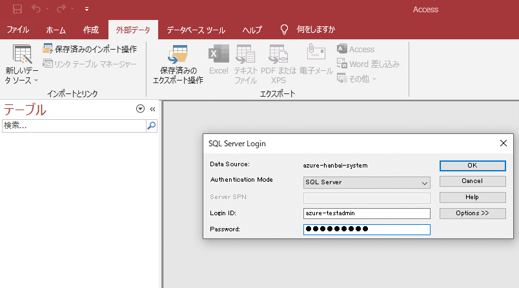Open the Authentication Mode dropdown
519x288 pixels.
[367, 182]
